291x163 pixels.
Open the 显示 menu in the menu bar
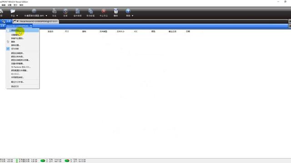point(15,5)
